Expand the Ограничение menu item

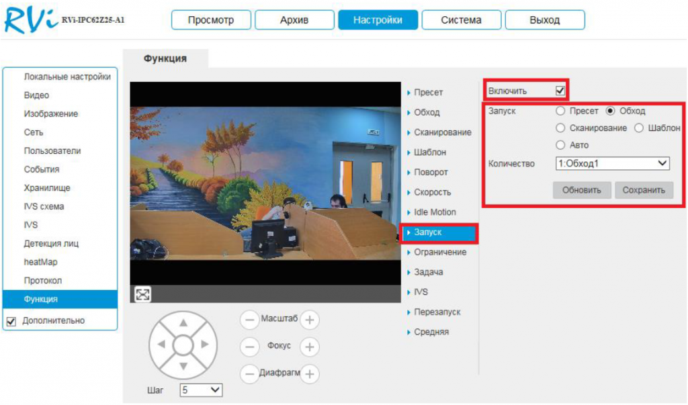point(439,252)
